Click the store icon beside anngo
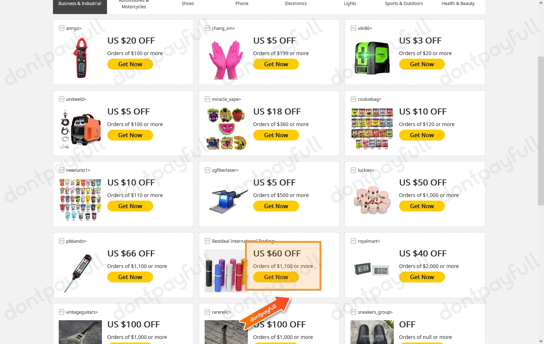 pyautogui.click(x=62, y=28)
